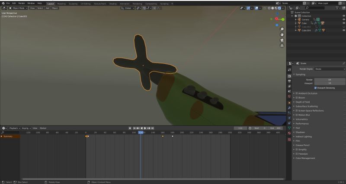Open the Render properties tab icon
The width and height of the screenshot is (346, 184).
click(x=289, y=76)
